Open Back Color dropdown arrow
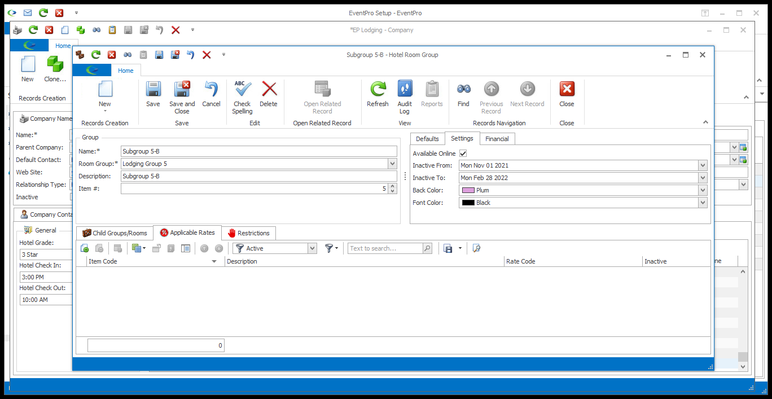The height and width of the screenshot is (399, 772). coord(703,190)
